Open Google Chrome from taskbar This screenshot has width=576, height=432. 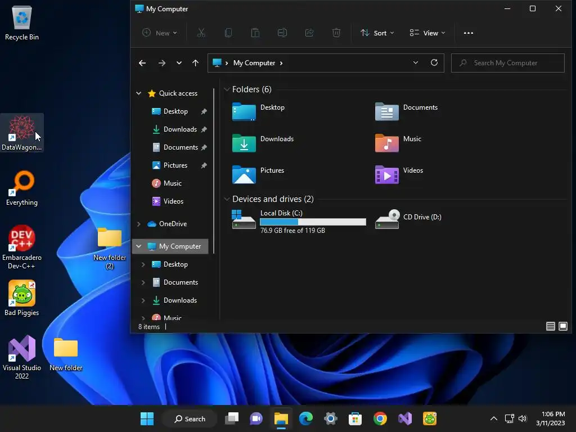(380, 418)
